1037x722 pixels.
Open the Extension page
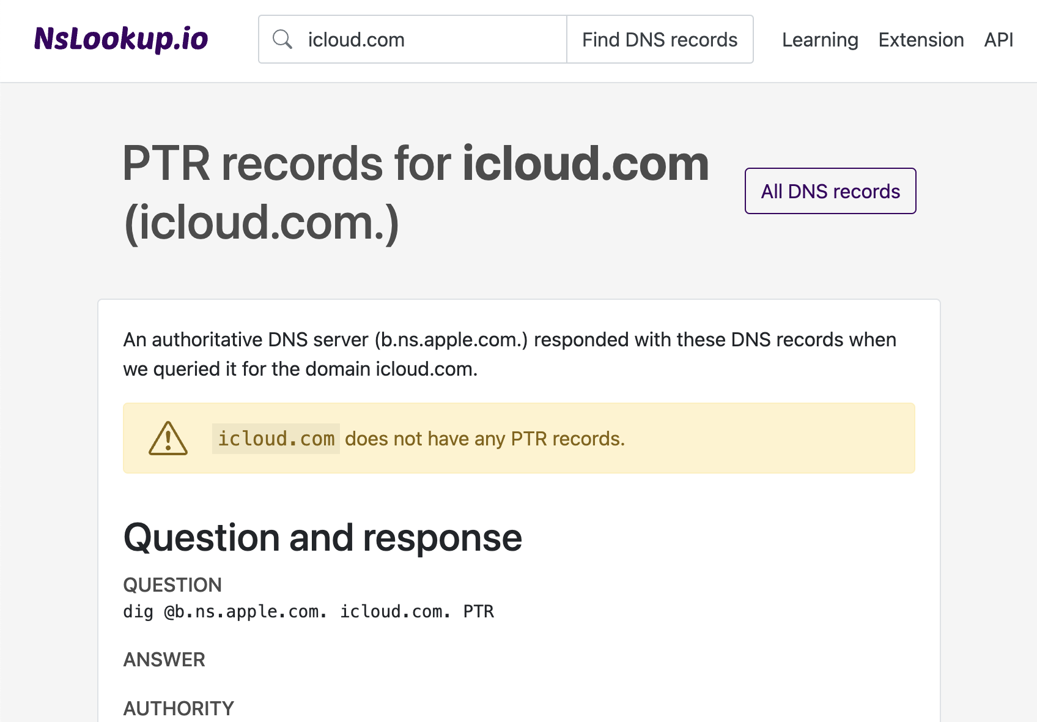pyautogui.click(x=921, y=39)
